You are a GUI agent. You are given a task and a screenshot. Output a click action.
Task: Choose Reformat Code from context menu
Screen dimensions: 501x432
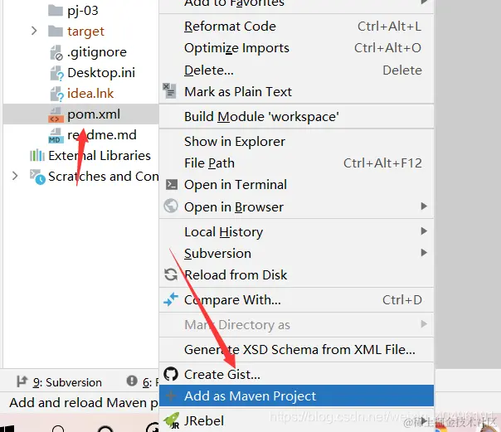296,27
